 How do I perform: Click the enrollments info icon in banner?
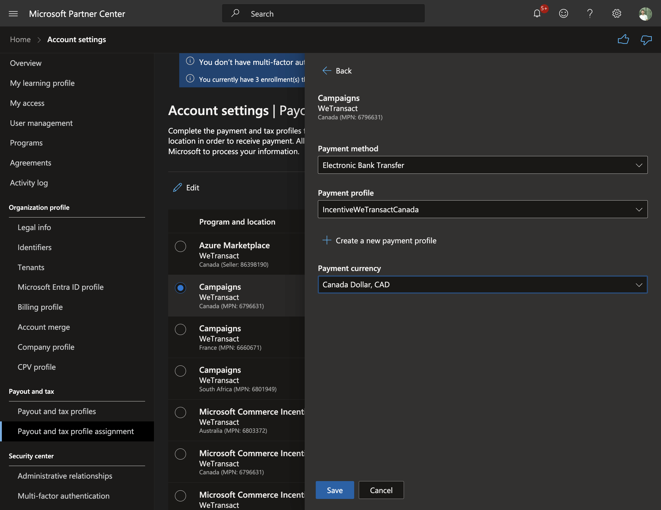(190, 78)
